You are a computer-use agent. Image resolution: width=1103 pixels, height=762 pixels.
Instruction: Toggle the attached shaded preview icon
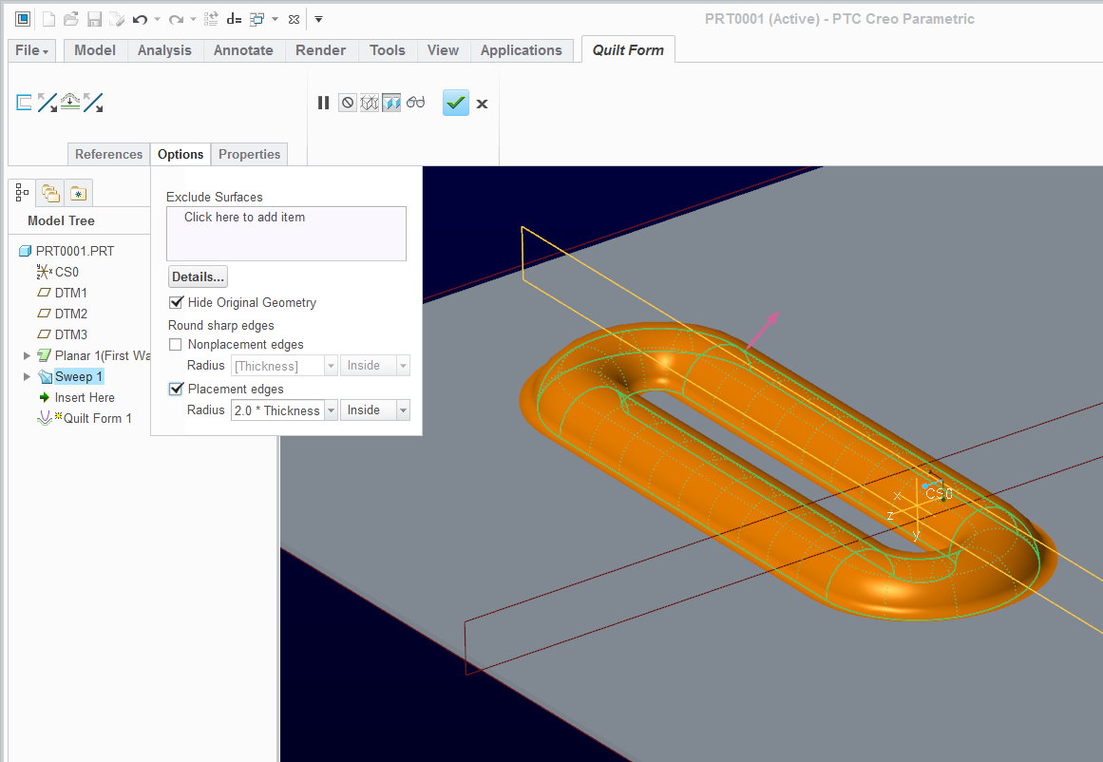[x=391, y=103]
